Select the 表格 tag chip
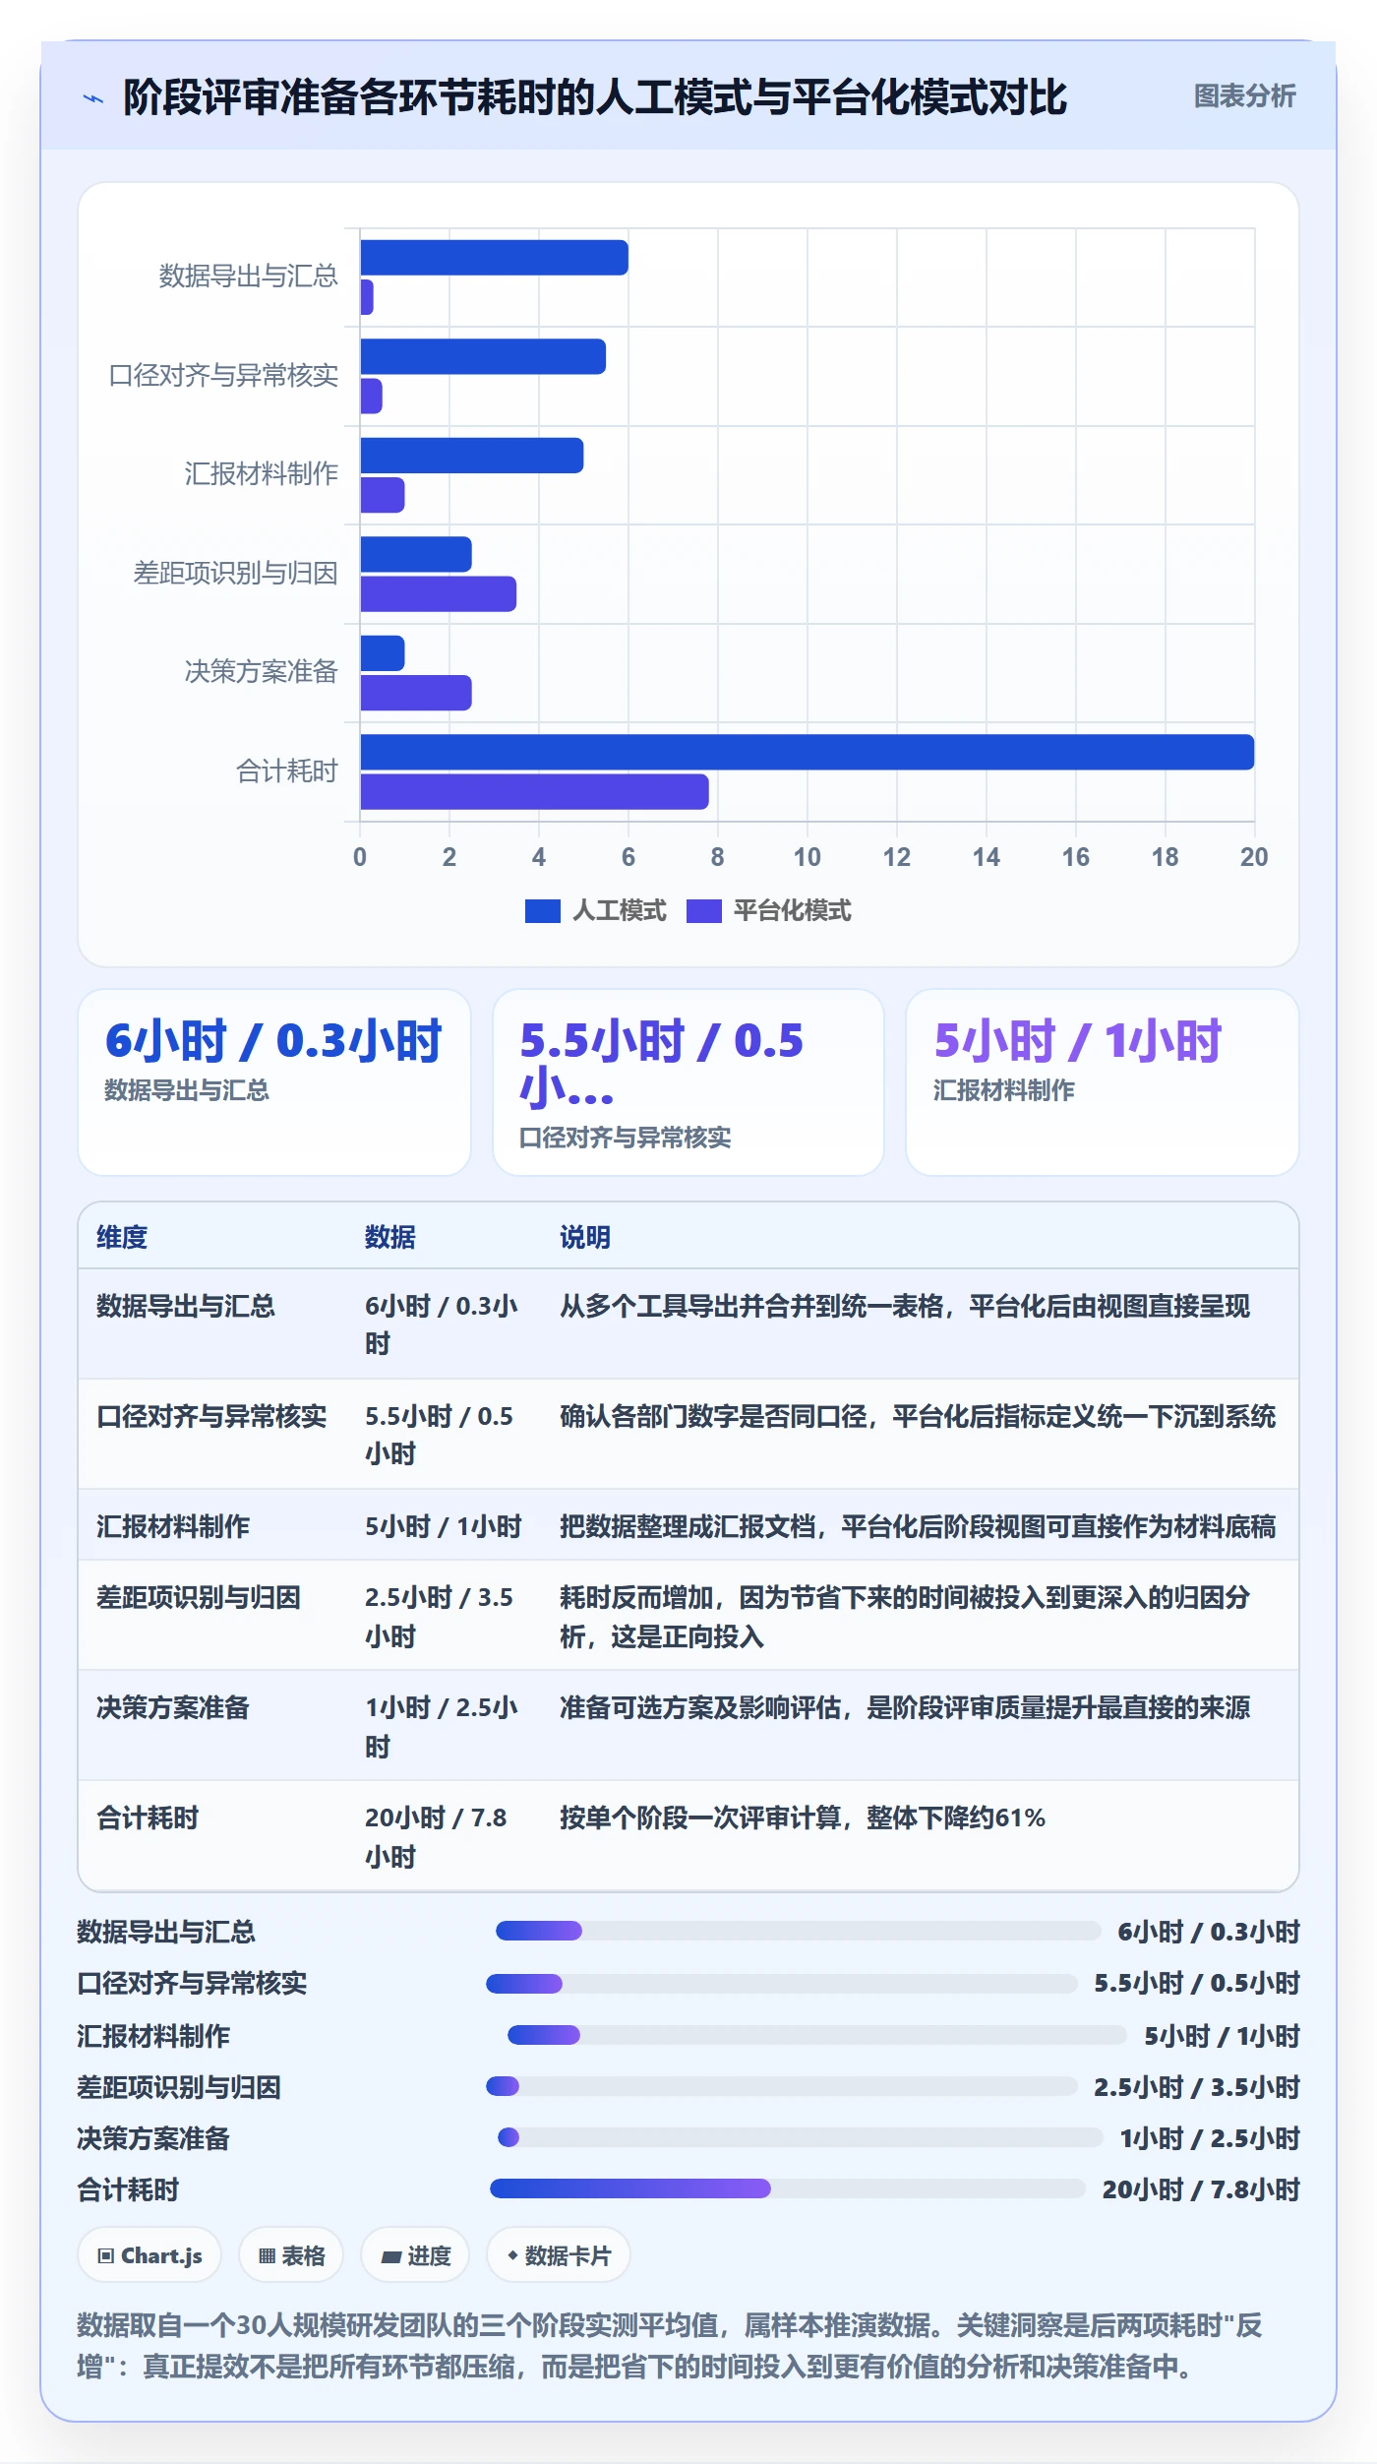Image resolution: width=1377 pixels, height=2464 pixels. pyautogui.click(x=291, y=2255)
